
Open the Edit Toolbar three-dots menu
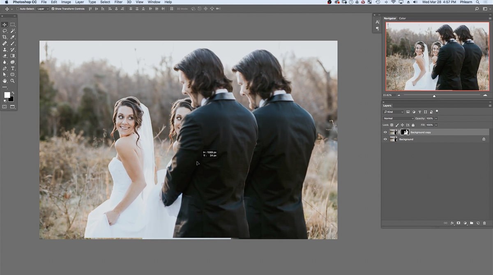pos(5,87)
